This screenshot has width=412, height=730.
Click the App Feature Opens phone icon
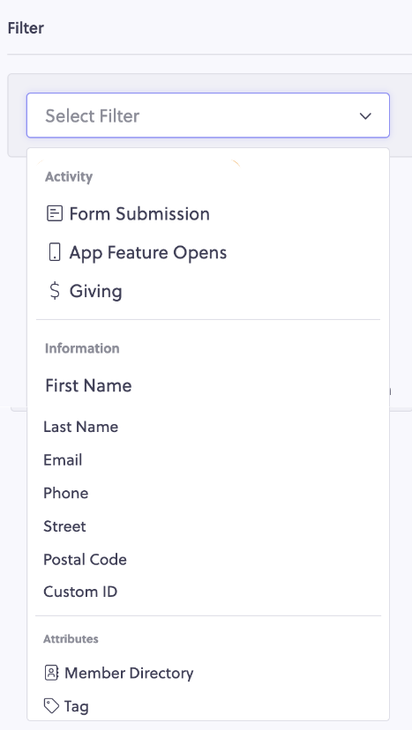(55, 252)
